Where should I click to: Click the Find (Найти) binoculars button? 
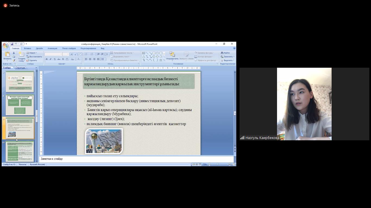[x=225, y=53]
